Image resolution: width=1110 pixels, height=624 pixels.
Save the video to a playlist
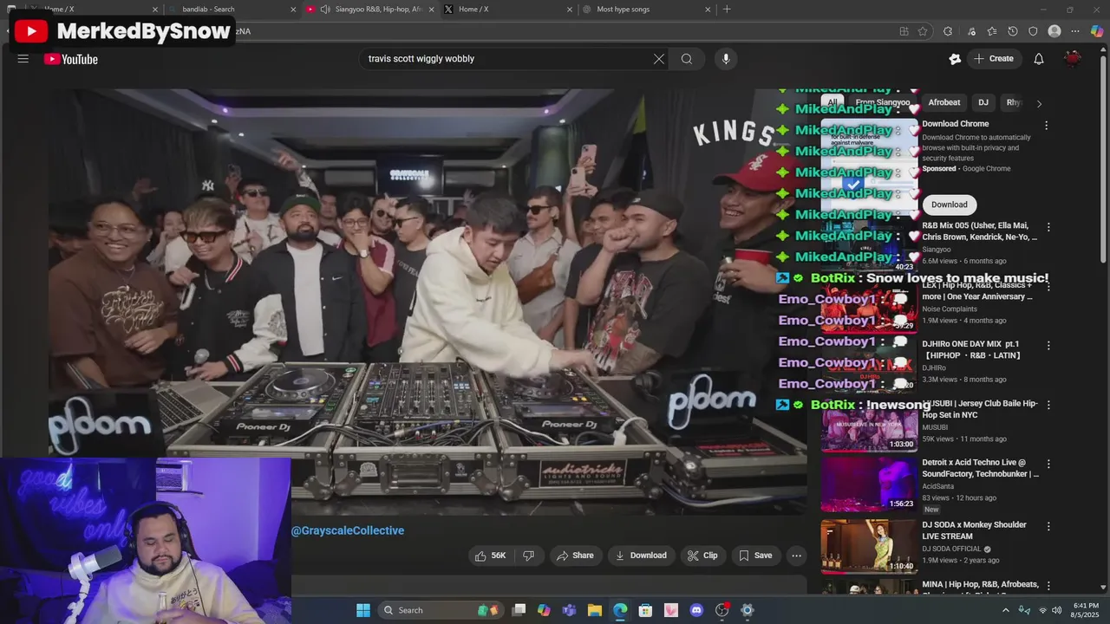coord(754,556)
